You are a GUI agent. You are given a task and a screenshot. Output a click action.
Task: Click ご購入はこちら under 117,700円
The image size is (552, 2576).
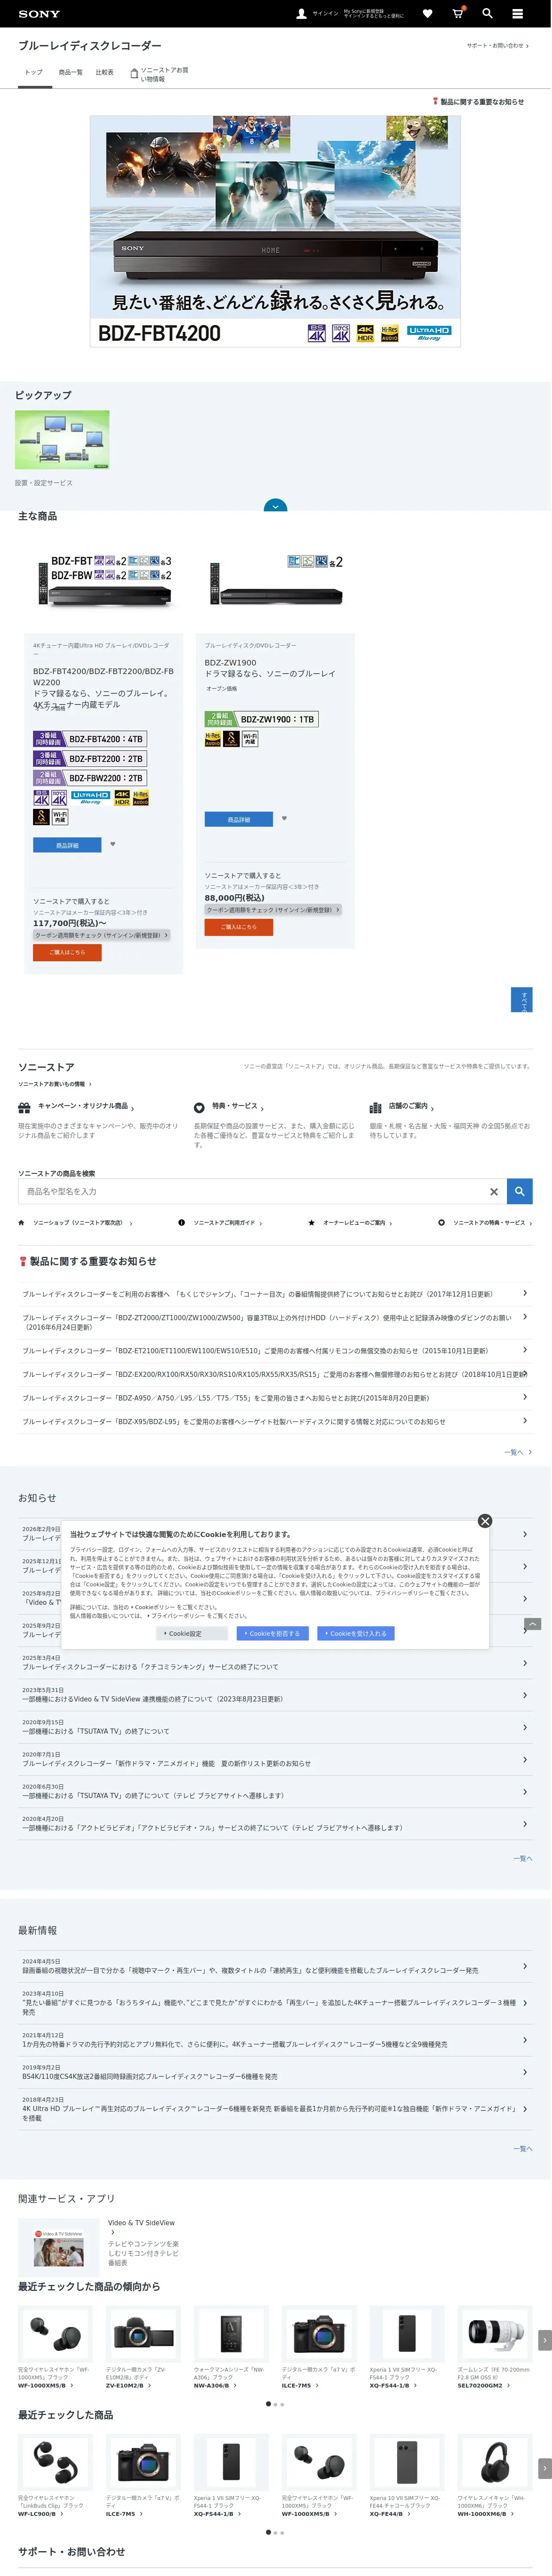pos(67,953)
